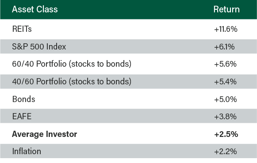Click the +6.1% return value
257x163 pixels.
click(x=224, y=47)
